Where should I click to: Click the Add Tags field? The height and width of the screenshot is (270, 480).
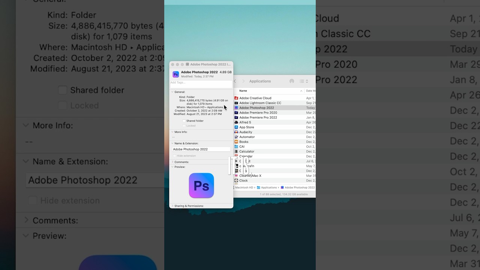tap(201, 84)
